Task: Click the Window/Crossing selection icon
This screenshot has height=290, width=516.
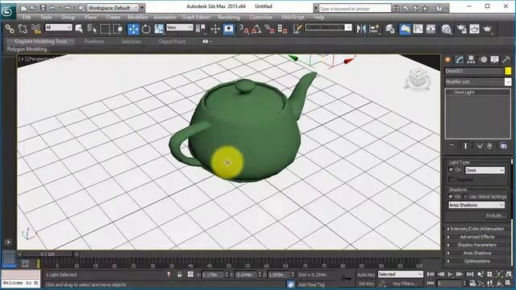Action: 118,29
